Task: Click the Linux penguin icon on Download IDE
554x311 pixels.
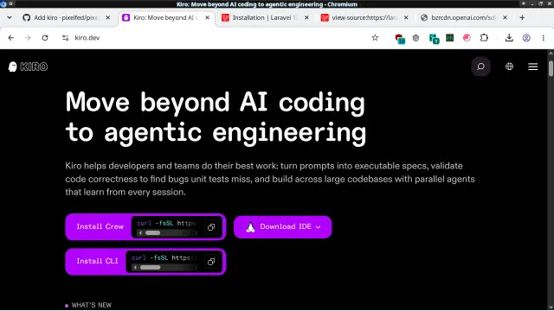Action: pos(250,227)
